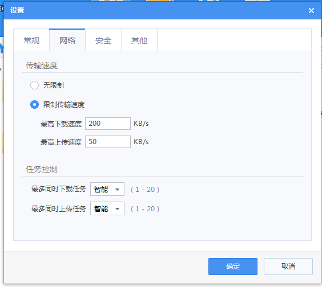Click the 最高上传速度 label
Screen dimensions: 322x287
pos(61,142)
